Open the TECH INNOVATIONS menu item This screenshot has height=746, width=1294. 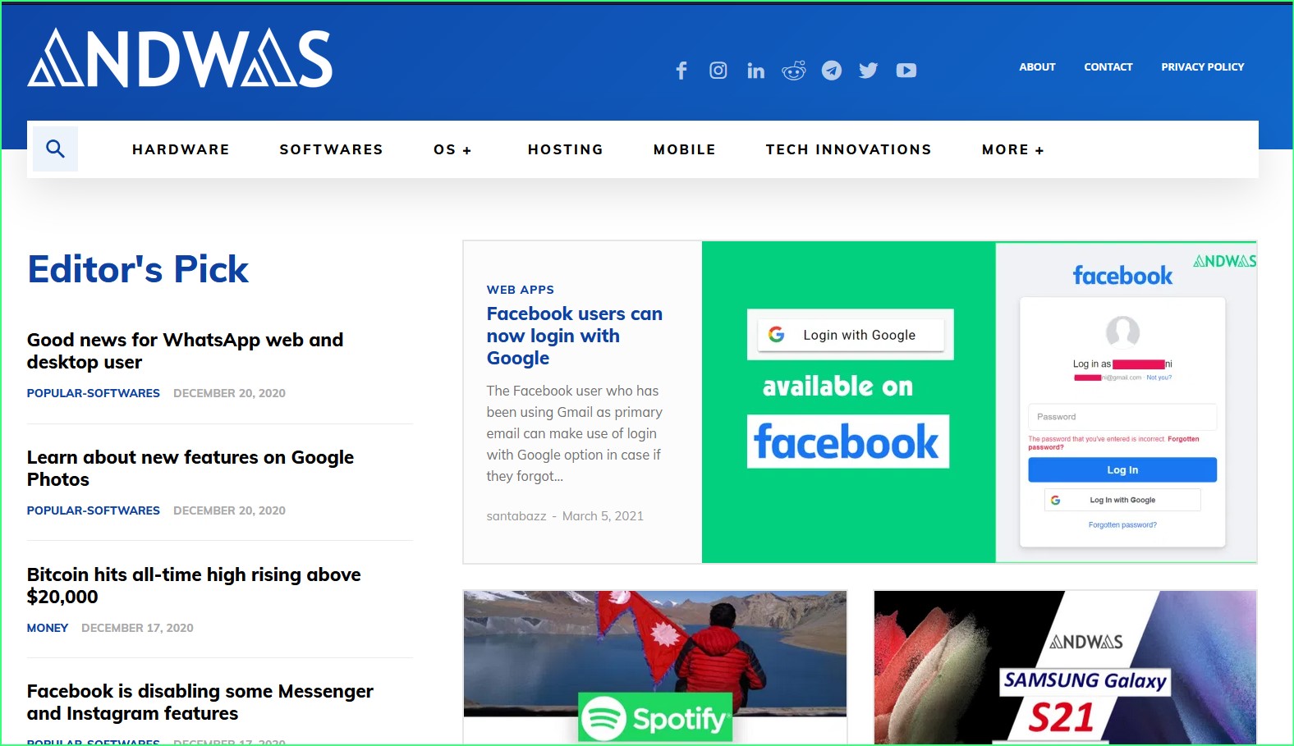tap(849, 149)
